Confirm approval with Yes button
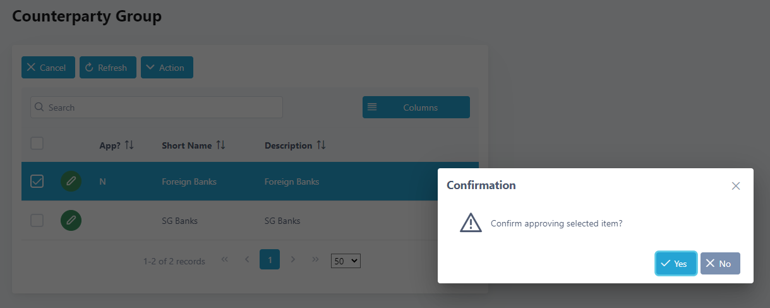This screenshot has width=770, height=308. [x=676, y=264]
